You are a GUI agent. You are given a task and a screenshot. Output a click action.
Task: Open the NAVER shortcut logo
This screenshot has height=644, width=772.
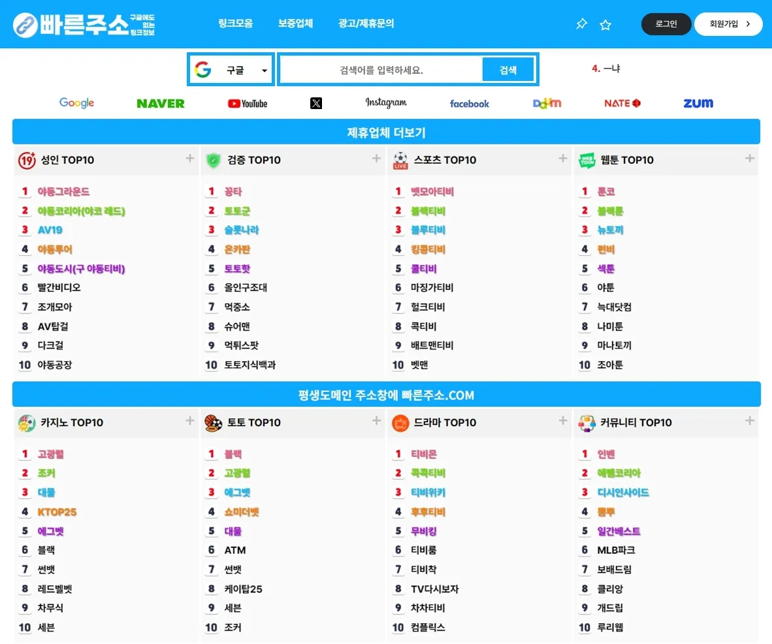[x=161, y=103]
